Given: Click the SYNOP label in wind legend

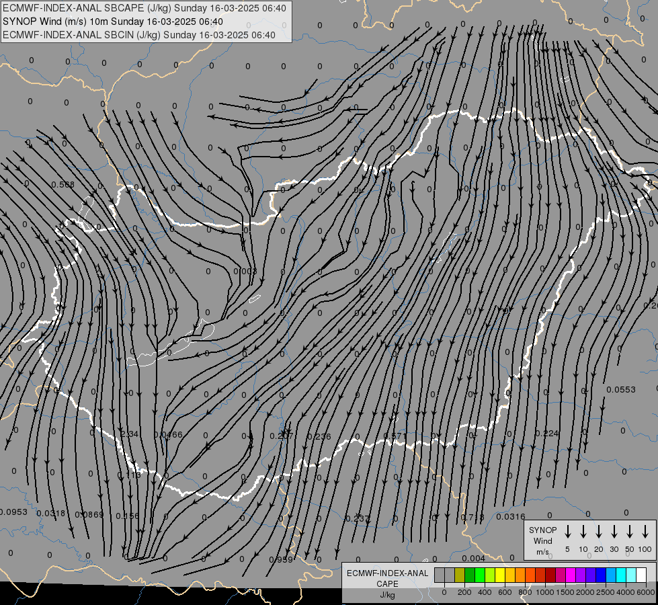Looking at the screenshot, I should coord(542,530).
